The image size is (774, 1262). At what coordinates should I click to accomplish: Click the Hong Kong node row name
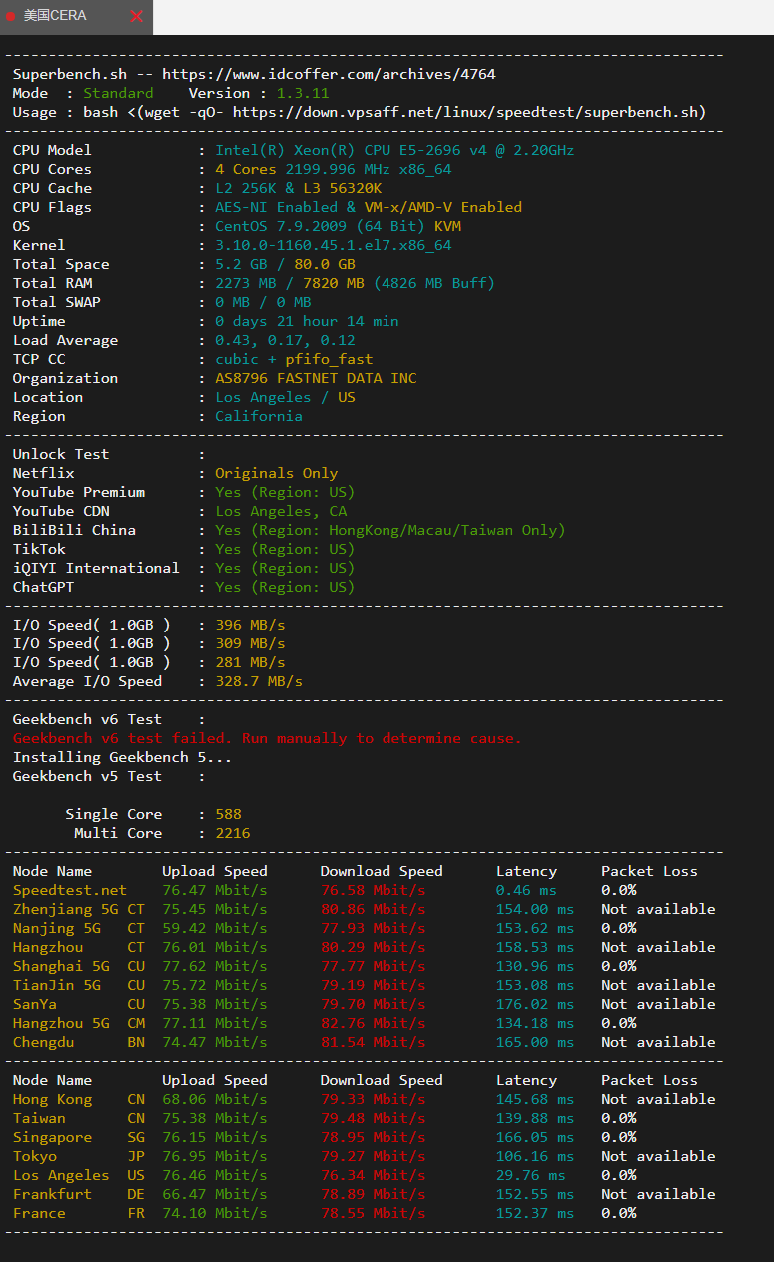point(52,1099)
